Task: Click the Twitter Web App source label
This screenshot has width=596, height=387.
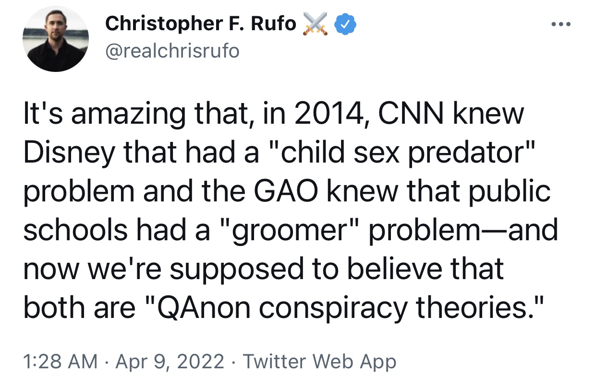Action: coord(319,361)
